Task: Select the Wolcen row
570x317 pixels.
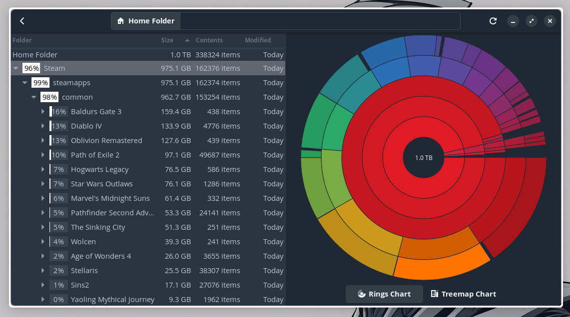Action: coord(148,242)
